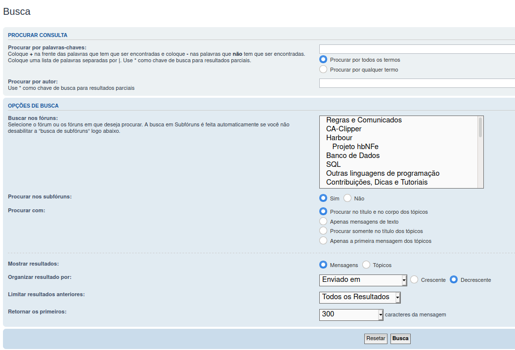
Task: Select 'Procurar por todos os termos' option
Action: [323, 60]
